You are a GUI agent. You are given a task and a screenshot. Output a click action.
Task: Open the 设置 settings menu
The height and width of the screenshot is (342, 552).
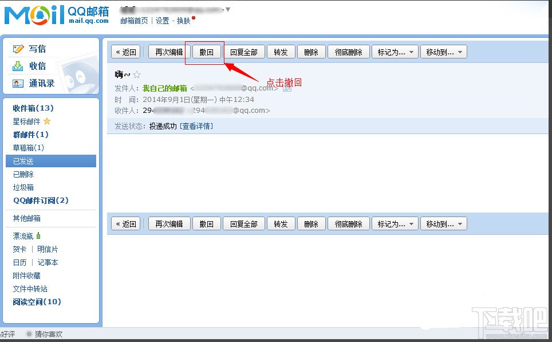(x=161, y=21)
